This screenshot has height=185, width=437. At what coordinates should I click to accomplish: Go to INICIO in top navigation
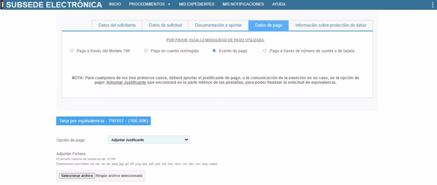pyautogui.click(x=115, y=4)
